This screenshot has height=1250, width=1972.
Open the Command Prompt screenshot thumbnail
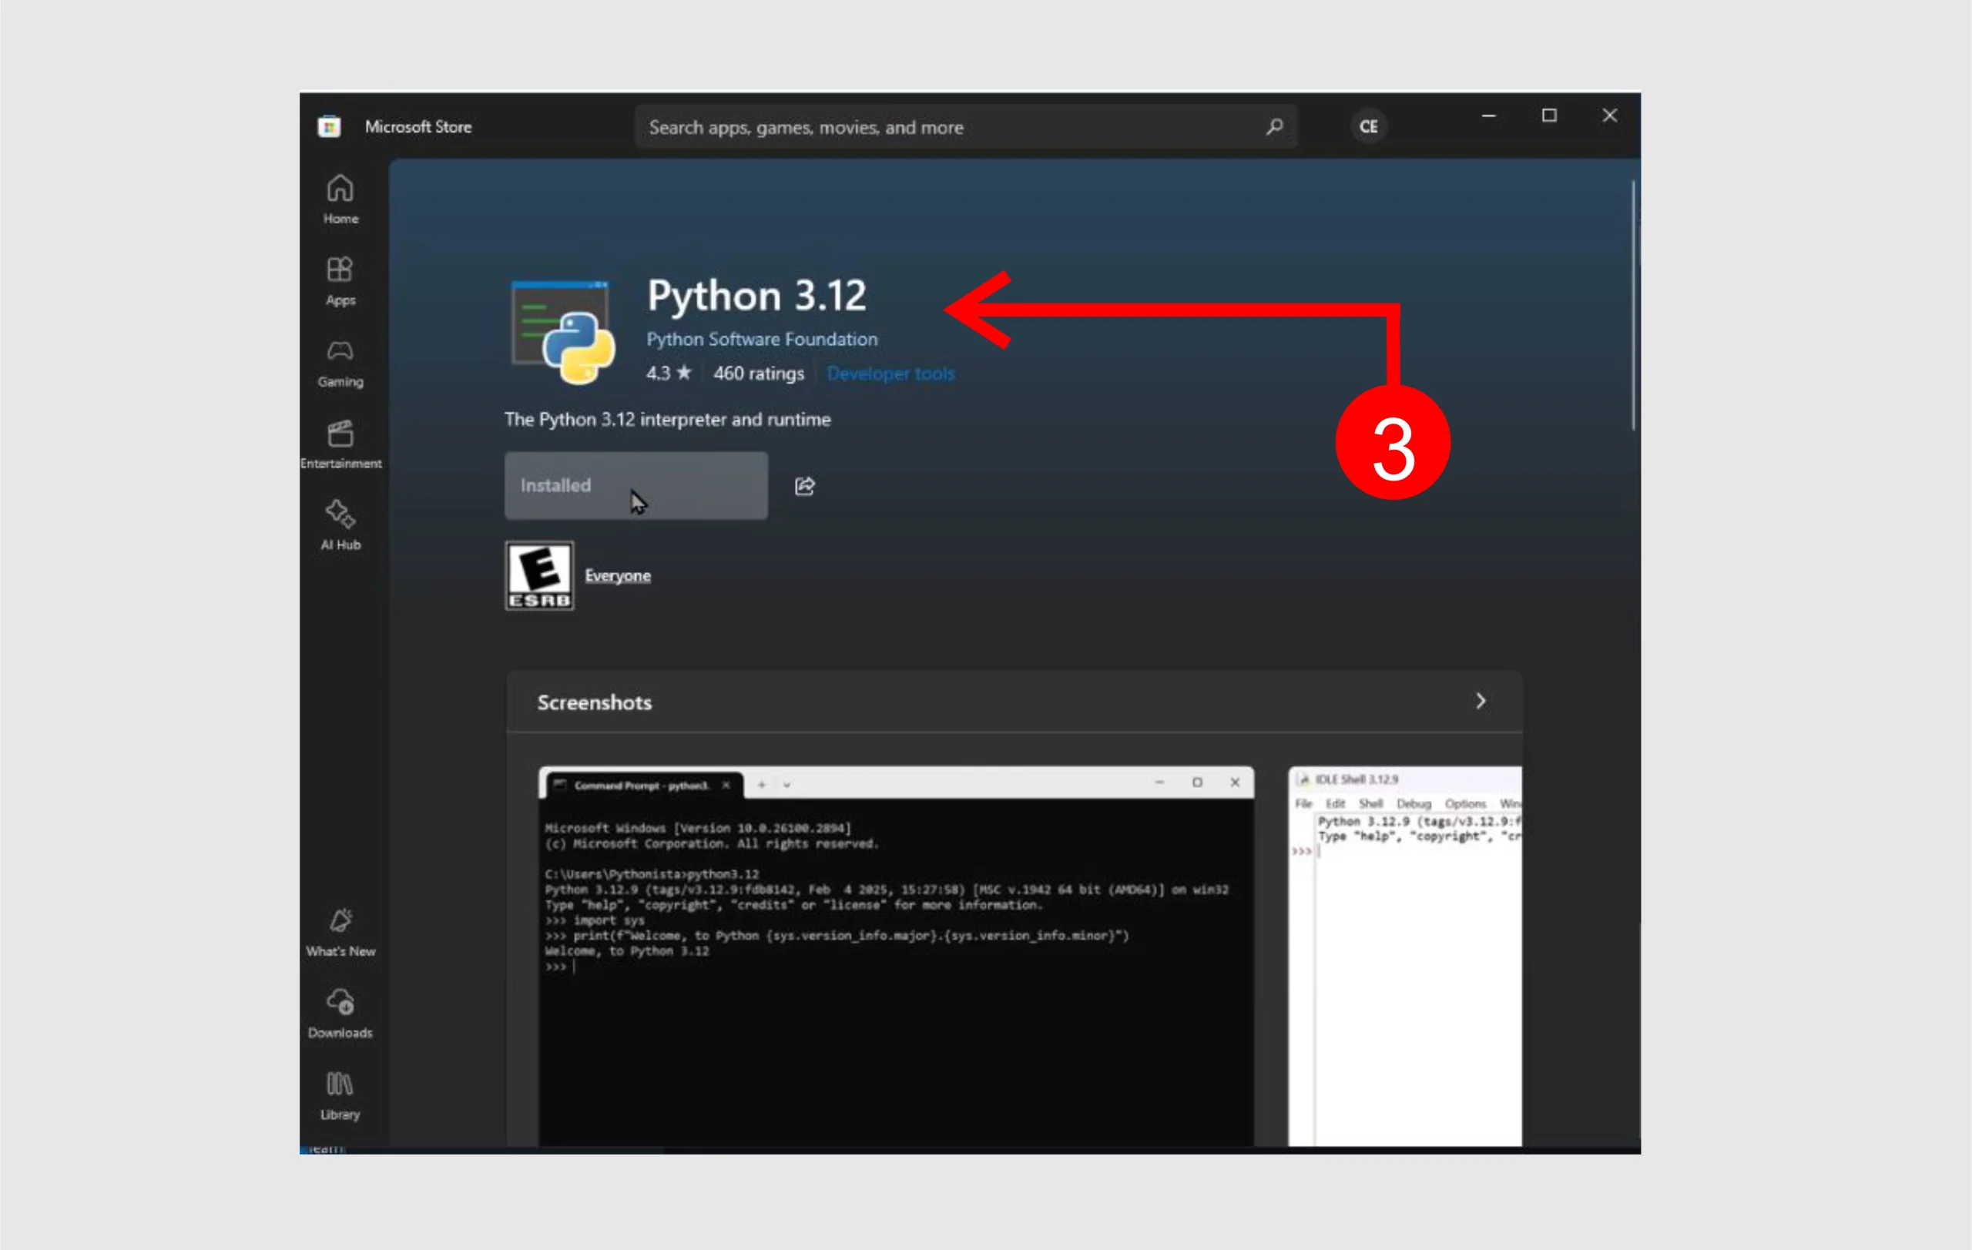click(x=895, y=955)
